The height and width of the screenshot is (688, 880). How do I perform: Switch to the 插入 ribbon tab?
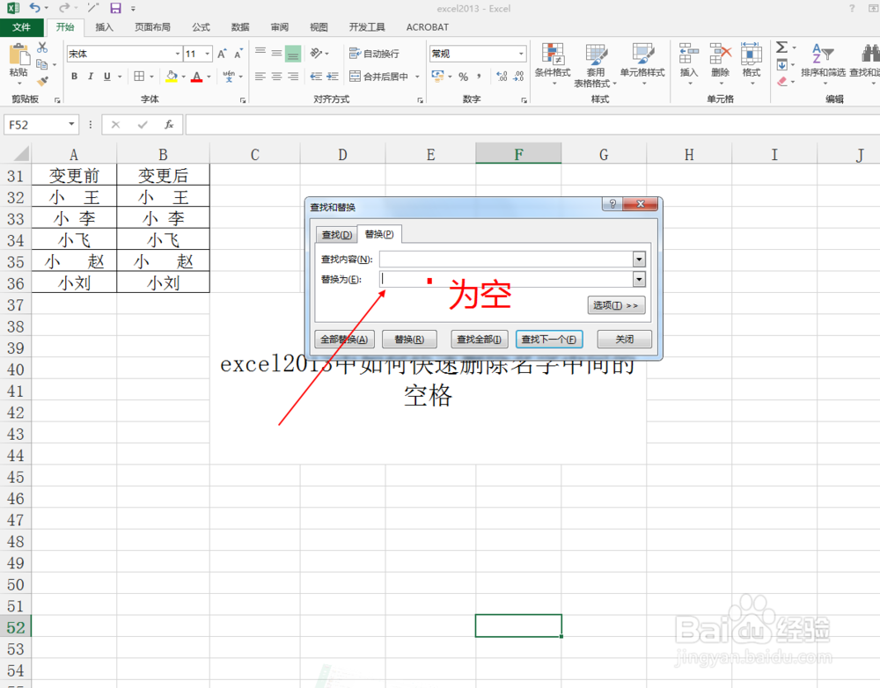104,27
